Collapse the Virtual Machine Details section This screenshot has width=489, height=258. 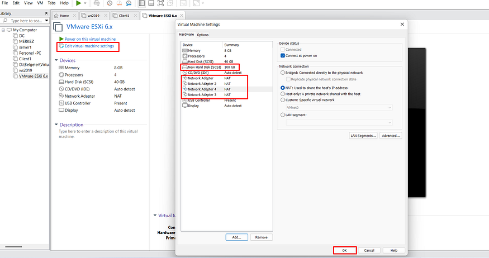(x=155, y=216)
